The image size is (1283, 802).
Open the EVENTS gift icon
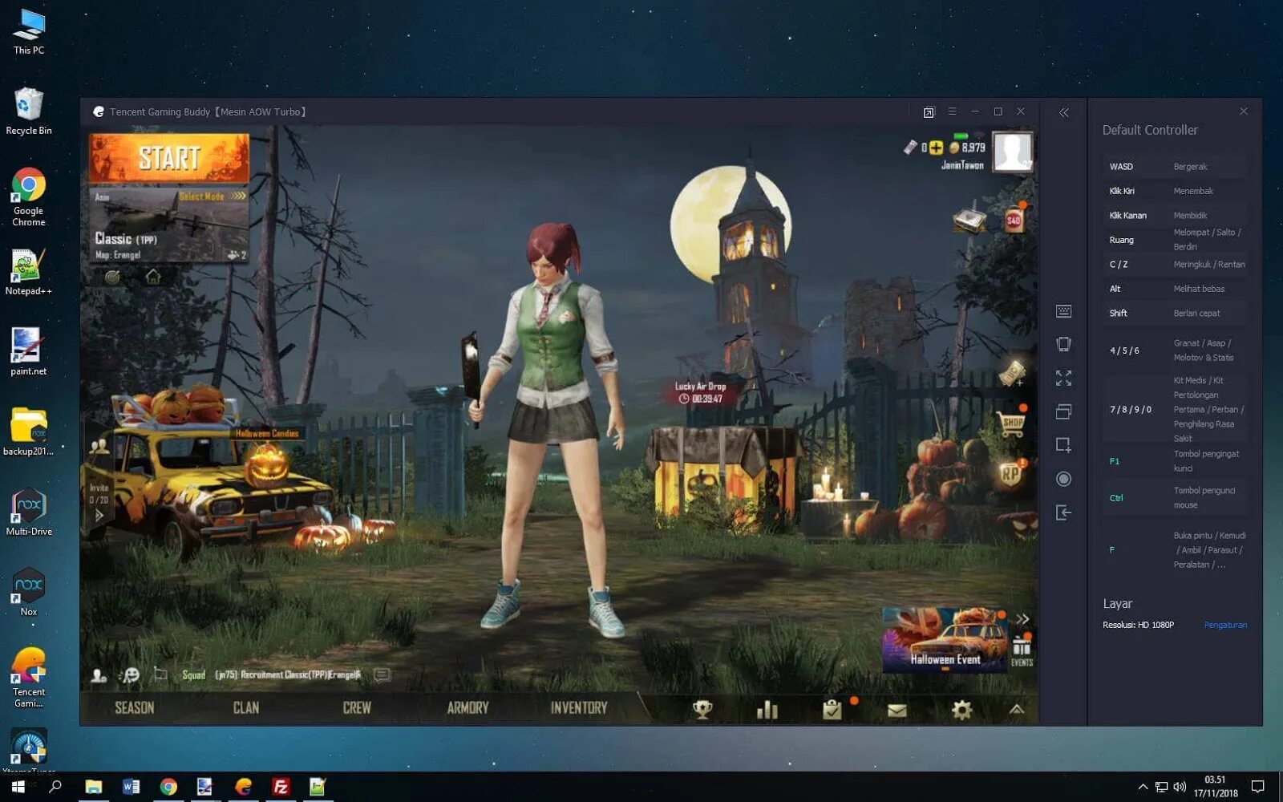click(1022, 650)
